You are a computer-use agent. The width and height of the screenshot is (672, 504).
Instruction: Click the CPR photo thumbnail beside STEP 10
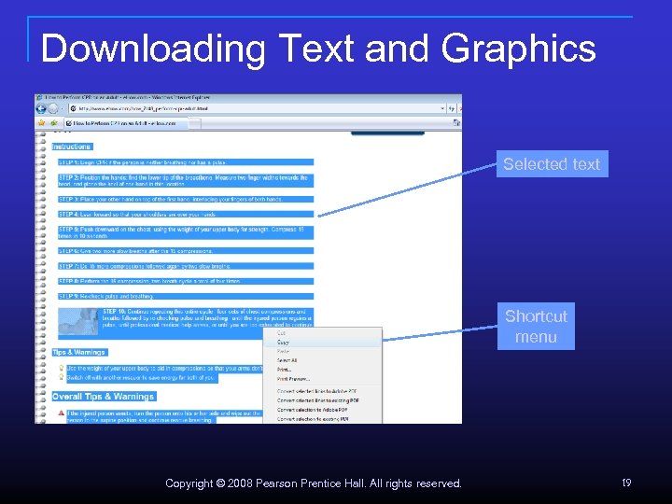click(78, 321)
